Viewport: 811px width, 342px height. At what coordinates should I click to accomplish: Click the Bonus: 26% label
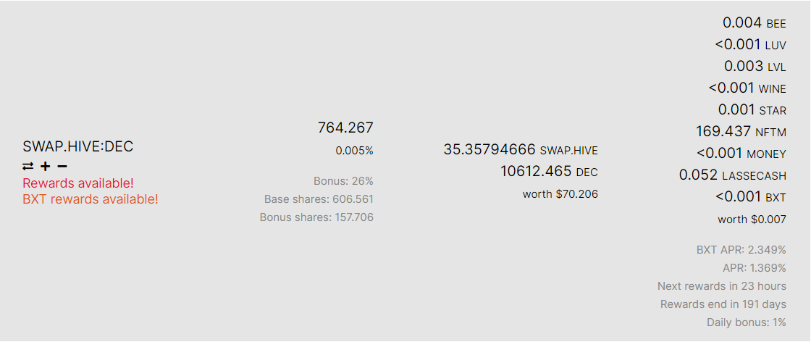pos(343,181)
